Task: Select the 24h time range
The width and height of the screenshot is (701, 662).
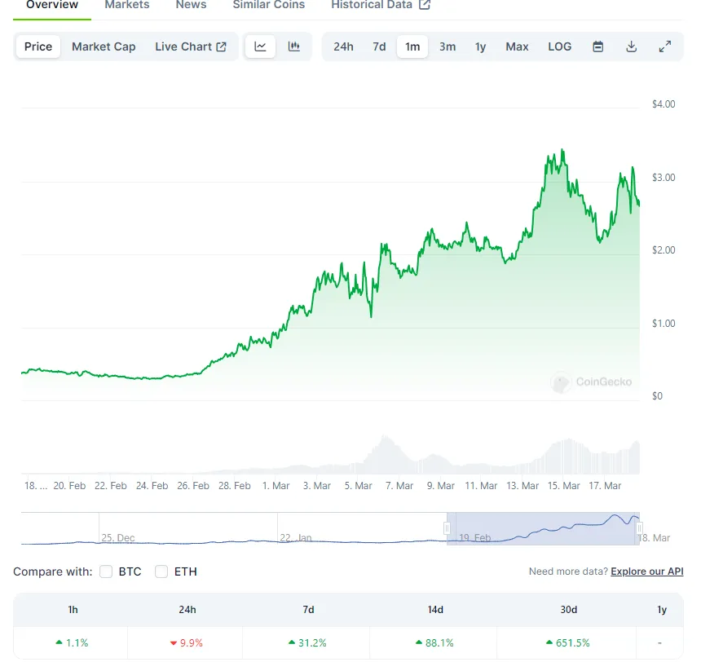Action: pyautogui.click(x=343, y=46)
